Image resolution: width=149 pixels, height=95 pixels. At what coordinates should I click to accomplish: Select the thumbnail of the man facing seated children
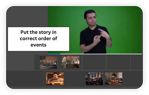[x=71, y=62]
